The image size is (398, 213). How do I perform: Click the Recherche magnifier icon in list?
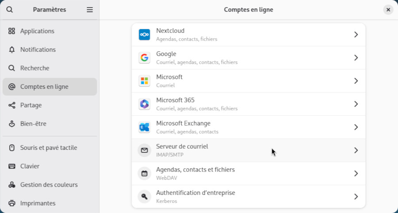pyautogui.click(x=11, y=68)
